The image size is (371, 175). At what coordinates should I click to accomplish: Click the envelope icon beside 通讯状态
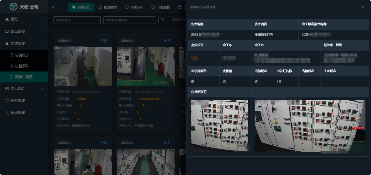(7, 89)
